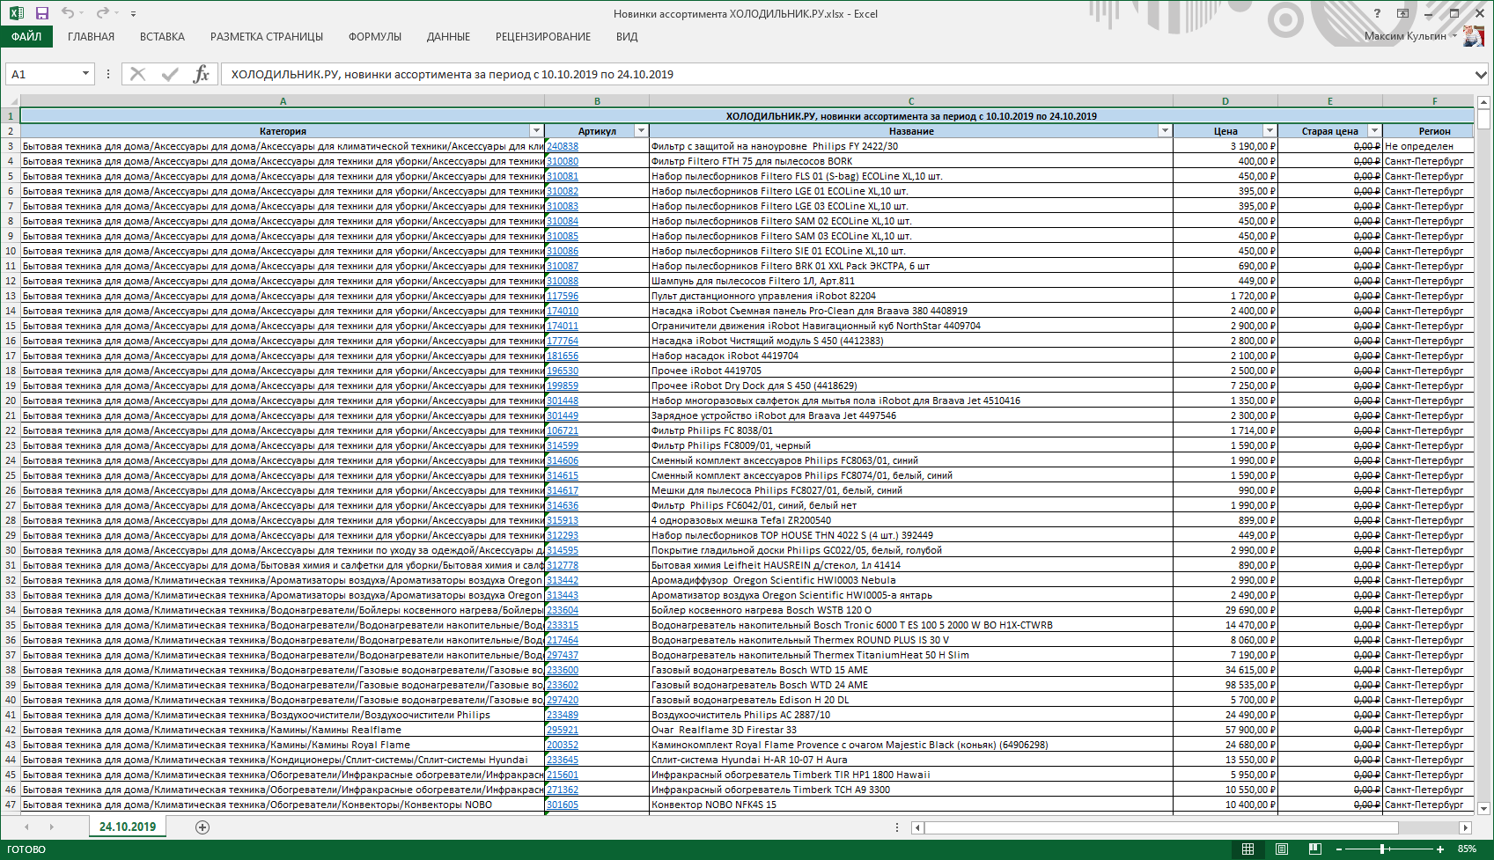Click the Redo arrow icon
Viewport: 1494px width, 860px height.
[x=102, y=13]
